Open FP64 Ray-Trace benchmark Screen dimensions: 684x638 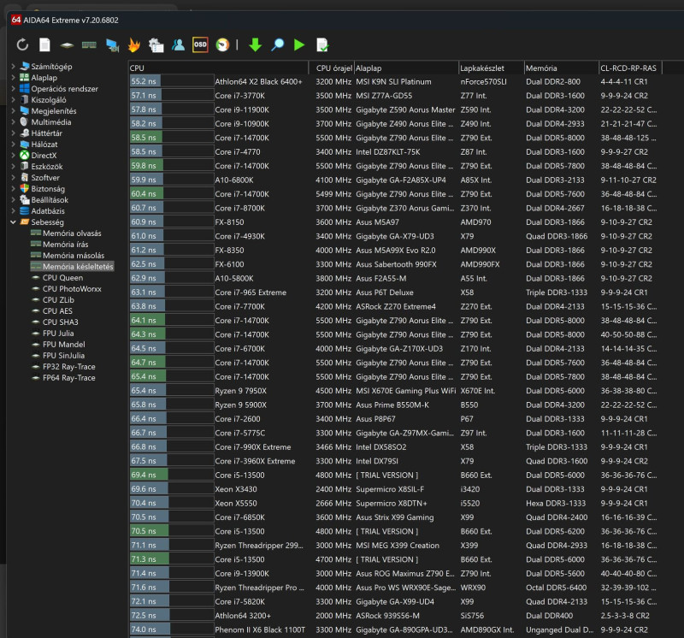(x=69, y=377)
